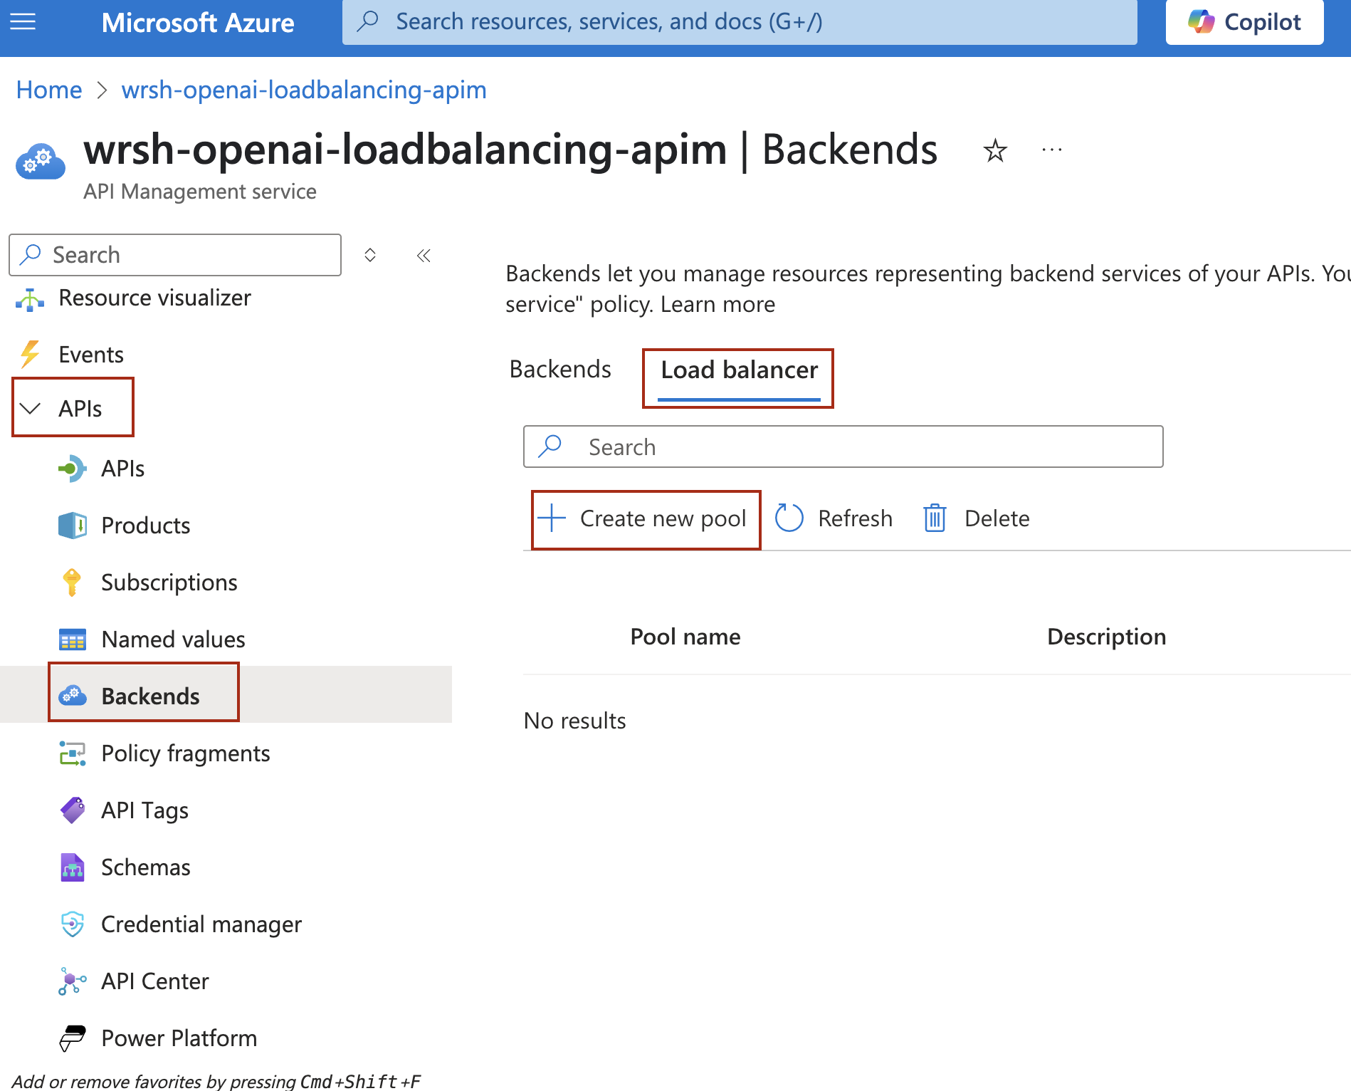Click the Subscriptions label in sidebar

169,583
